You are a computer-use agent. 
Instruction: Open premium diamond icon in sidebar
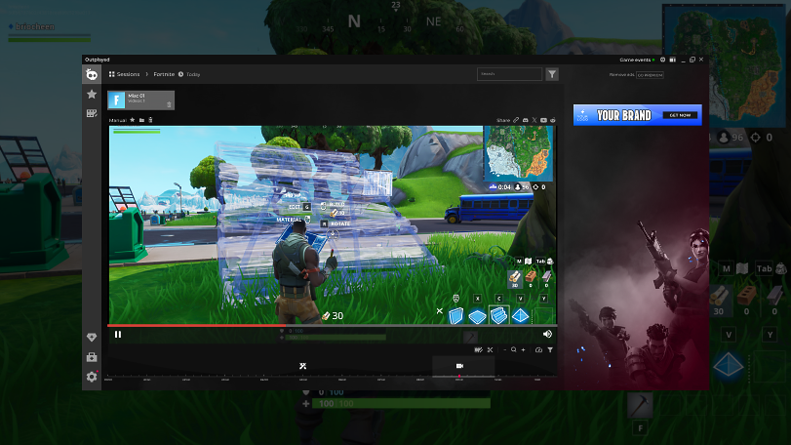(92, 338)
